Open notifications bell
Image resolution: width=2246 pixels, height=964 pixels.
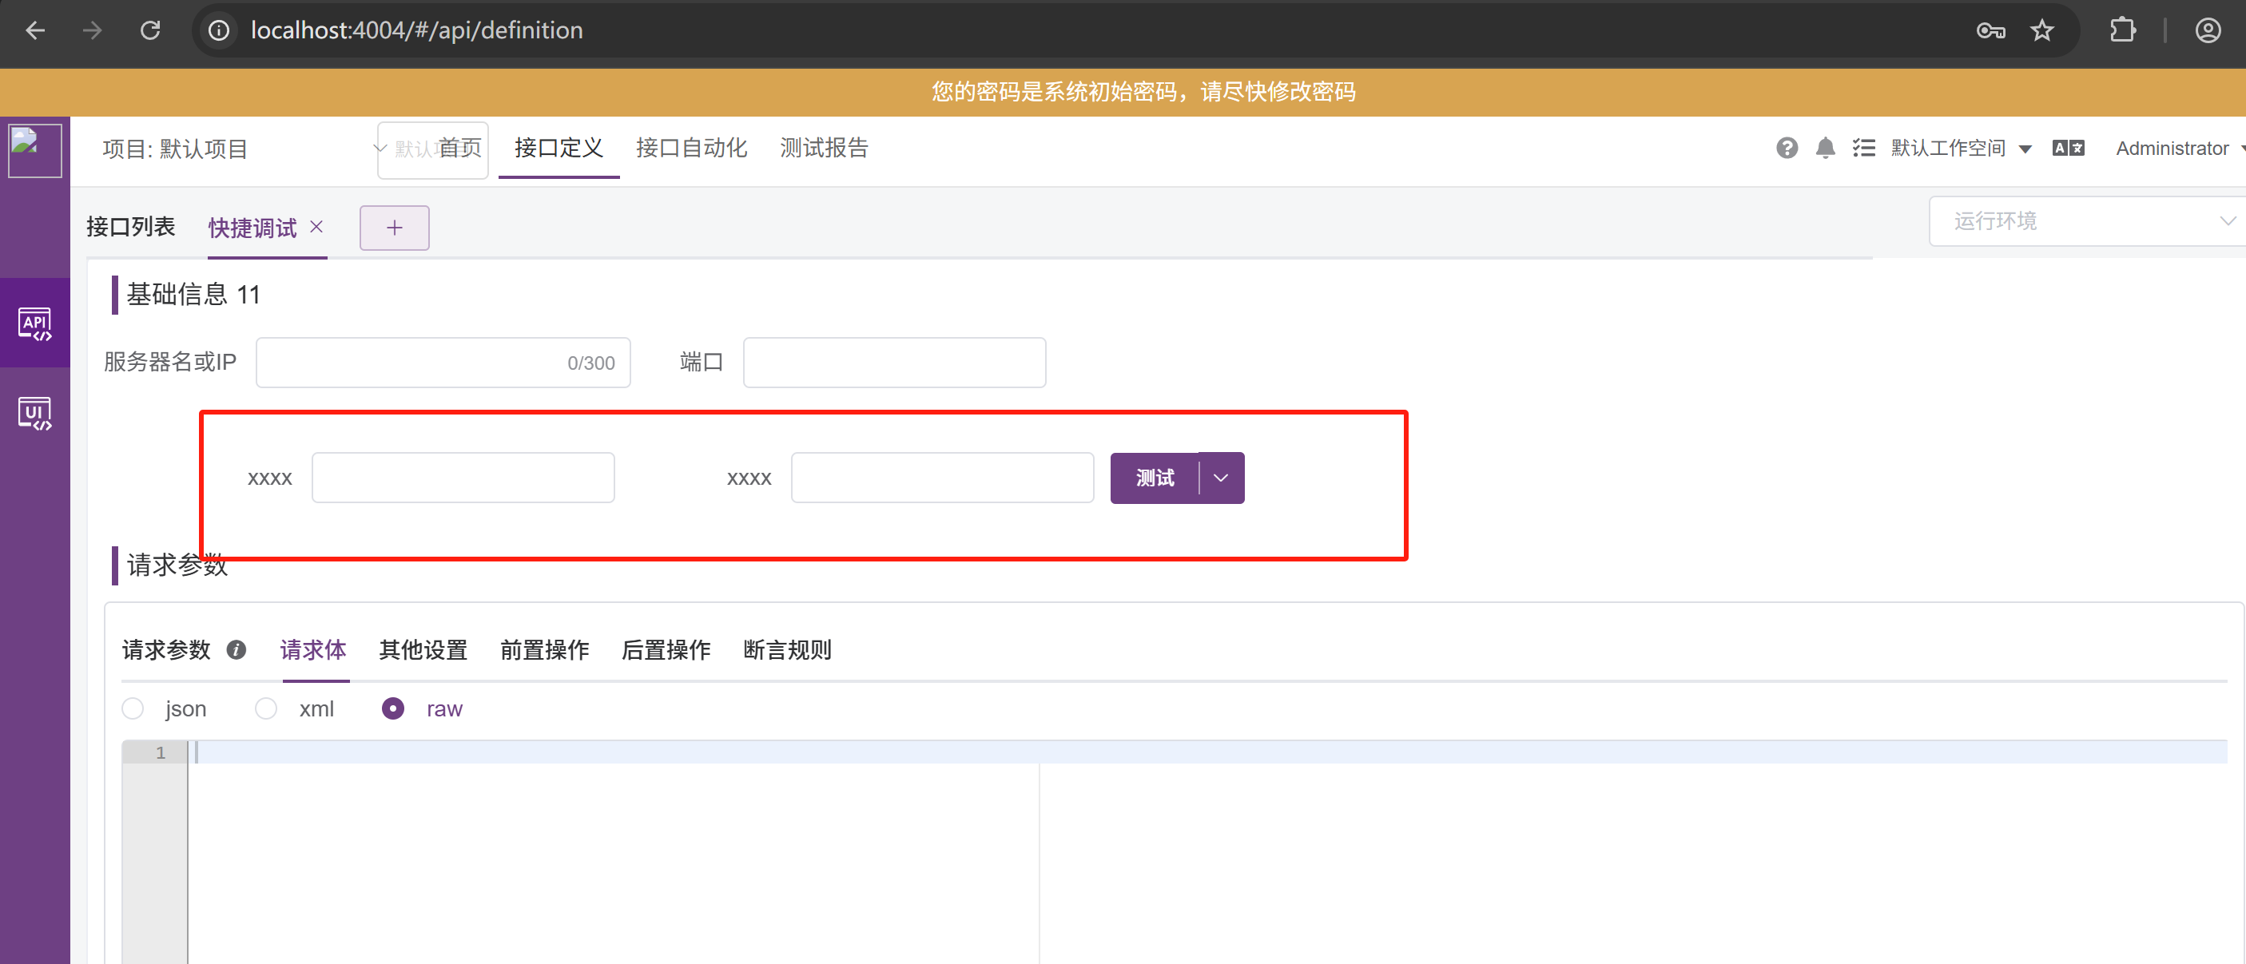coord(1825,149)
